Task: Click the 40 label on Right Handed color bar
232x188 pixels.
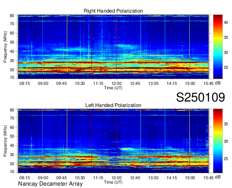Action: (x=226, y=22)
